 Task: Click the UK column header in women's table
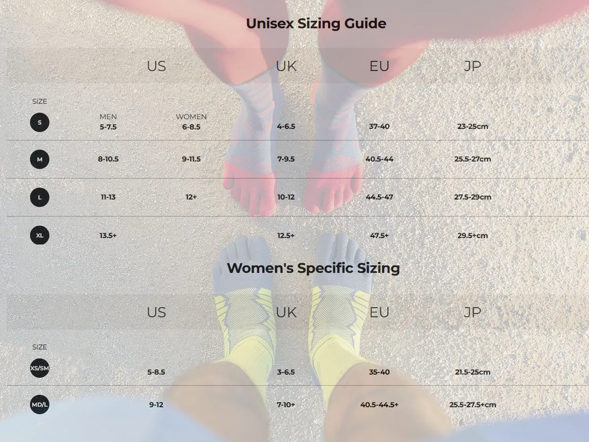286,312
